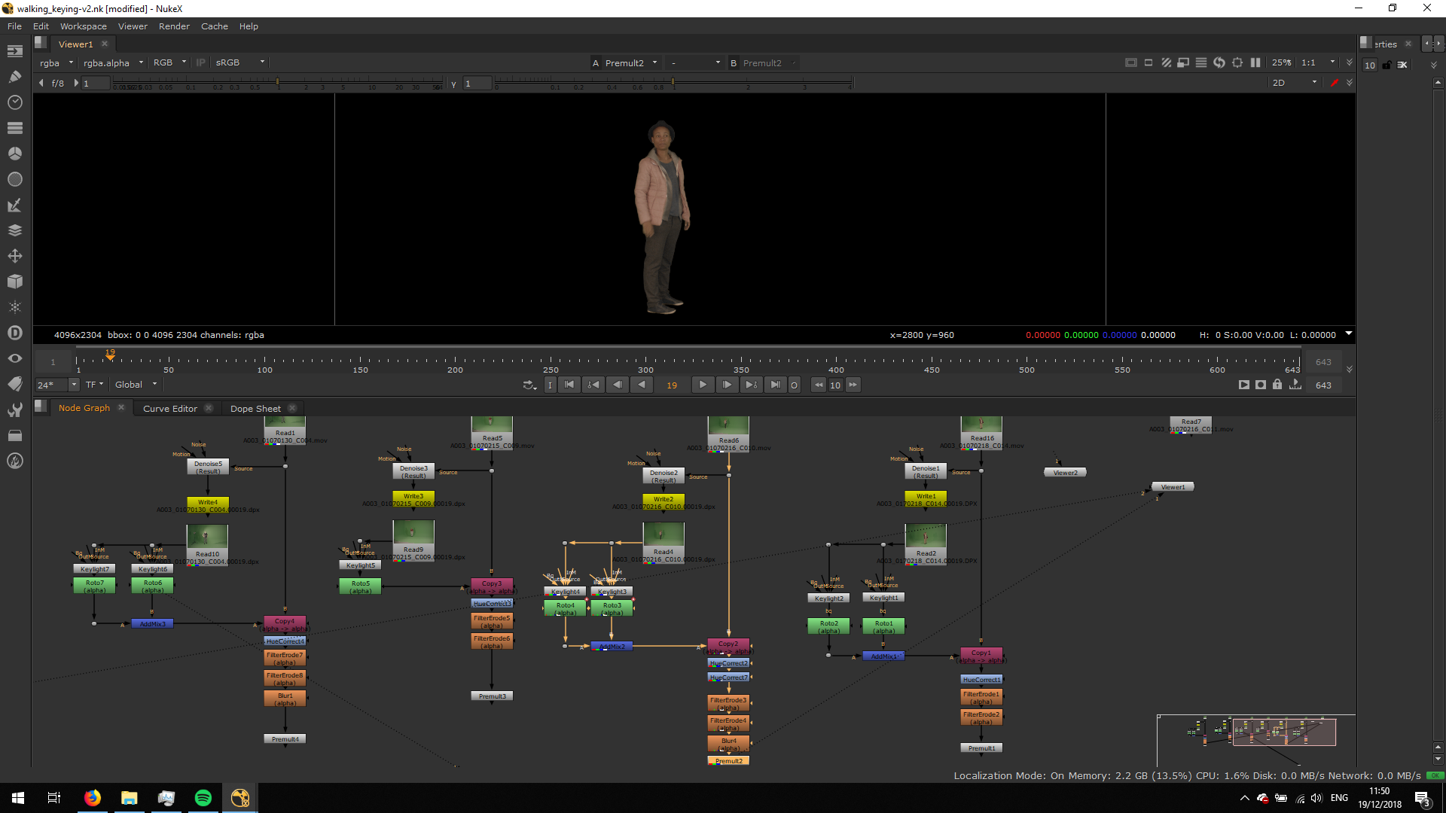Open the Render menu
Viewport: 1446px width, 813px height.
pos(174,26)
